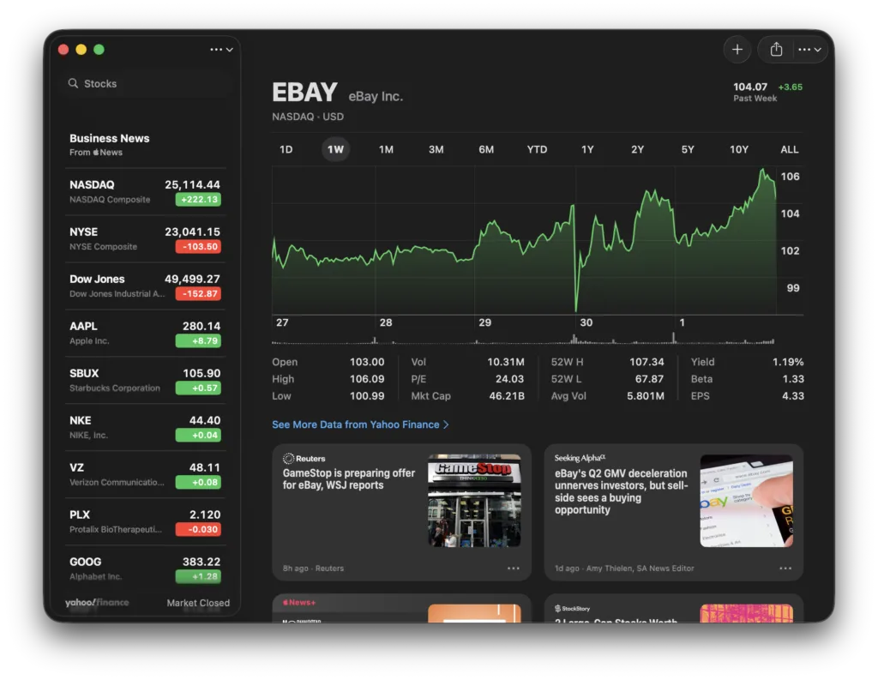Screen dimensions: 878x680
Task: Toggle NYSE -103.50 change badge
Action: [x=198, y=246]
